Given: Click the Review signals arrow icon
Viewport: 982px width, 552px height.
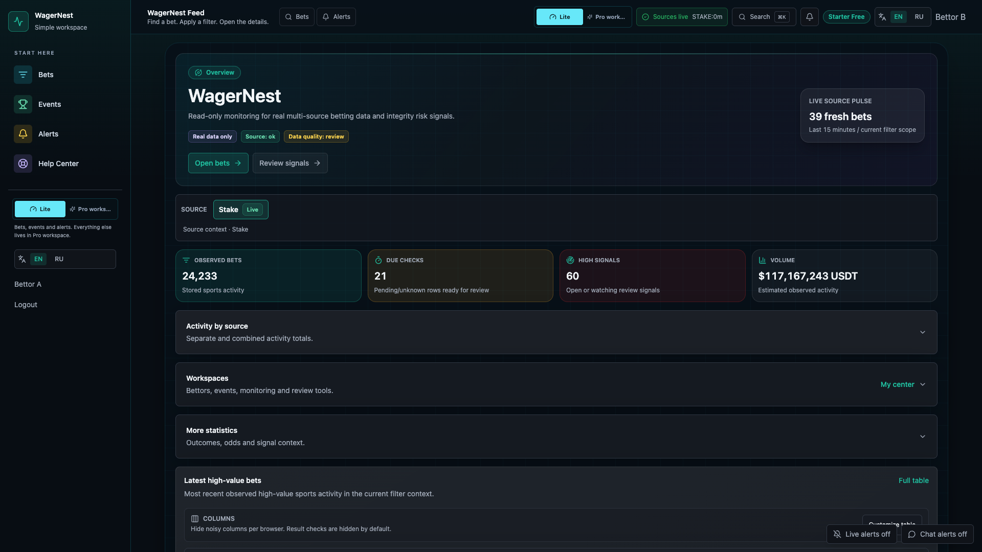Looking at the screenshot, I should [317, 163].
